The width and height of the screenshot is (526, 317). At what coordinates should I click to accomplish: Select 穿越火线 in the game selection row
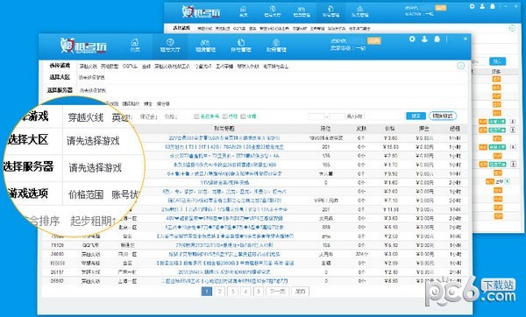click(88, 67)
